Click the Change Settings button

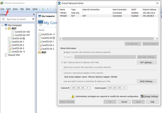[x=149, y=96]
